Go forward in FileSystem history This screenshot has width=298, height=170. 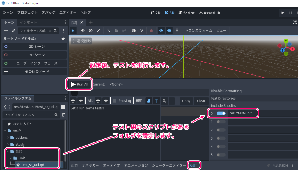tap(10, 107)
